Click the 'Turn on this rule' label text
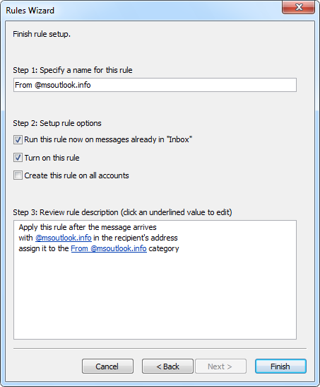 click(x=52, y=158)
